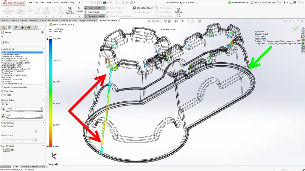The image size is (305, 171).
Task: Open the ConfigurationManager panel tab
Action: coord(16,28)
